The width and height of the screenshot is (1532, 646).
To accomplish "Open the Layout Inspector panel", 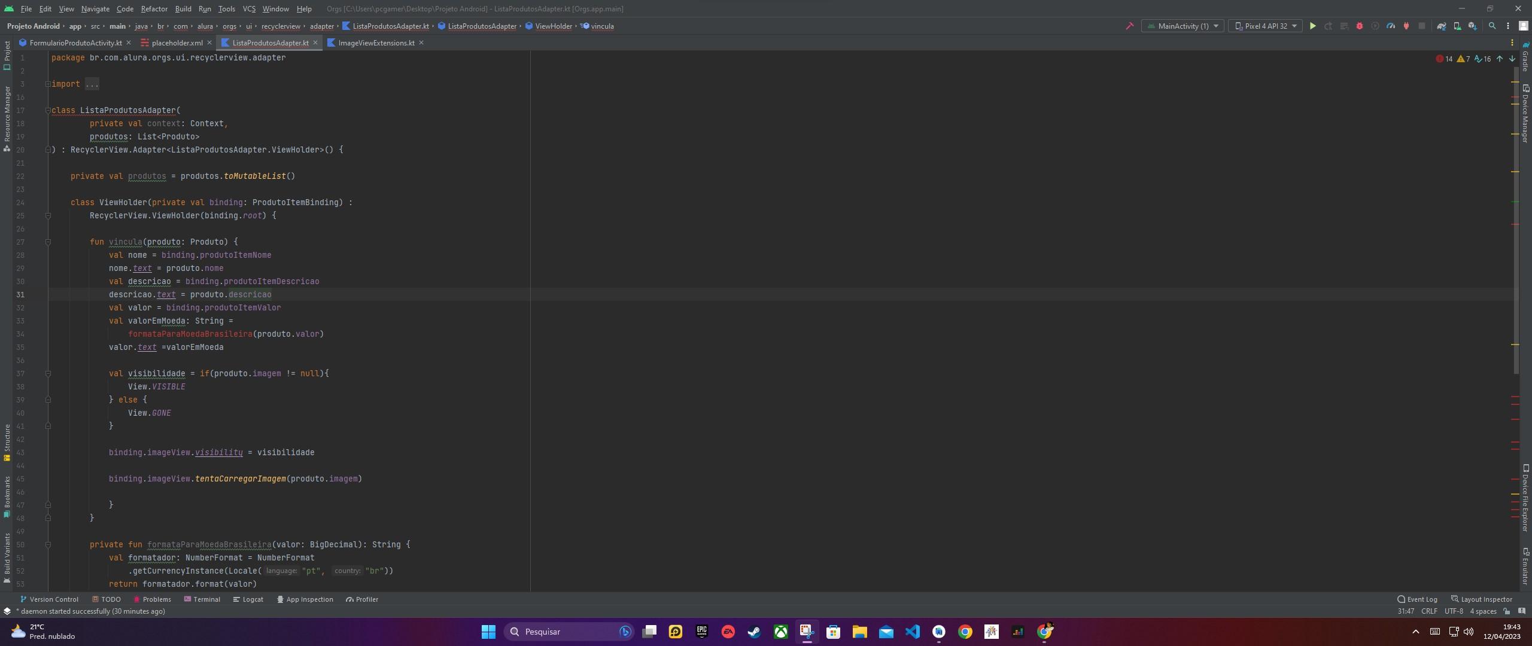I will [1481, 599].
